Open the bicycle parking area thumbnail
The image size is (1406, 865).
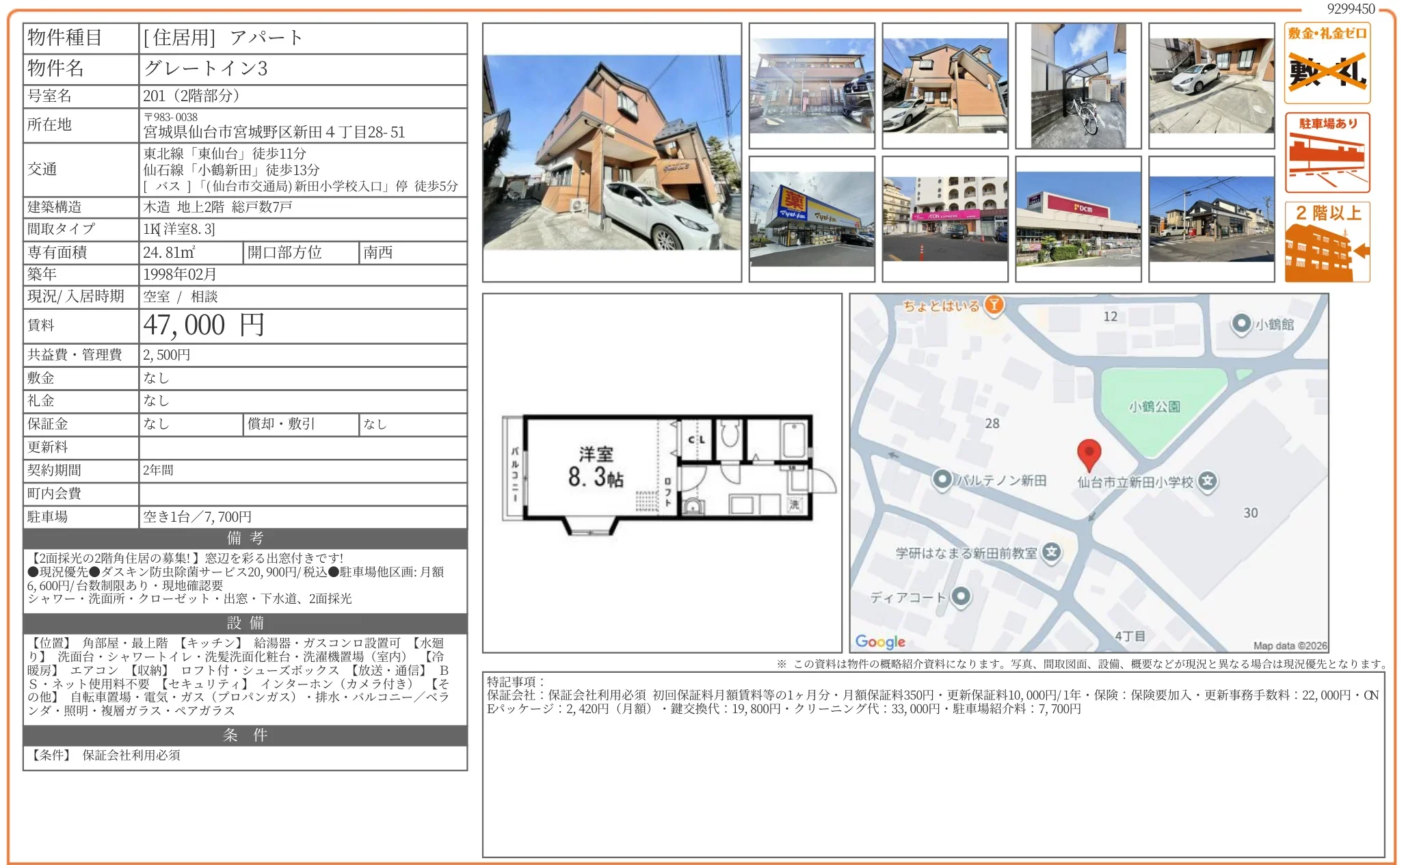click(x=1078, y=85)
